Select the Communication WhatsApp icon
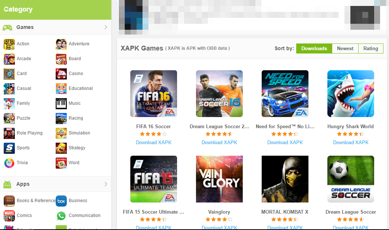 [x=61, y=216]
